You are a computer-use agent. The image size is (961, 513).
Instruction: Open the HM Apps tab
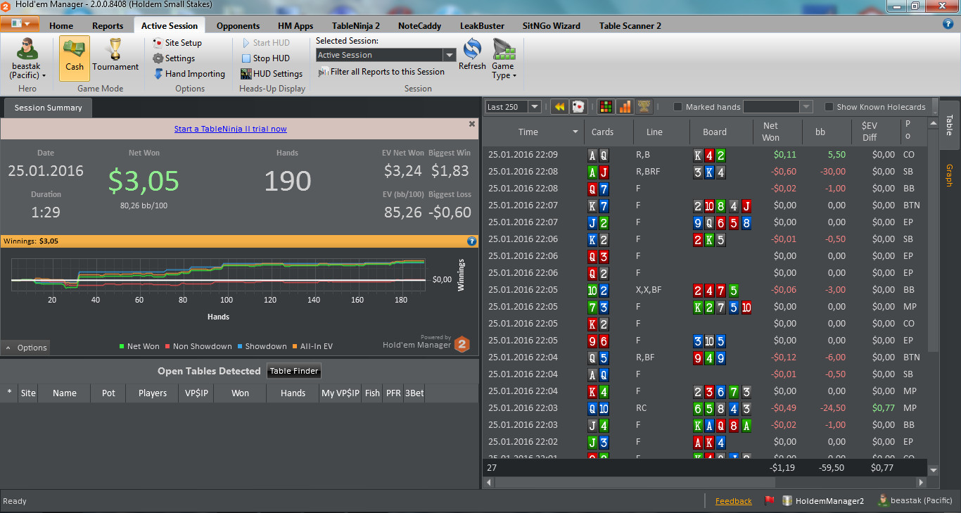(x=295, y=25)
